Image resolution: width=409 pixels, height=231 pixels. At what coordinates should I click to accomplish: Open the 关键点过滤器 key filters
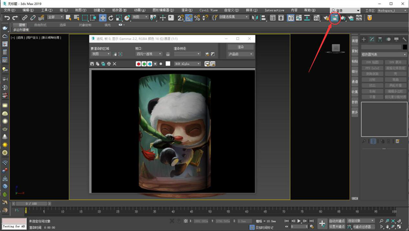[364, 227]
